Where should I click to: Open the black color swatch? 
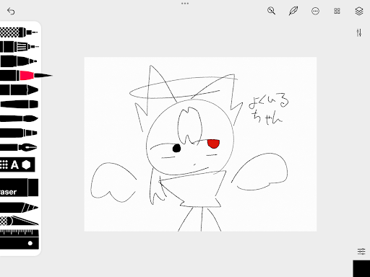tap(361, 268)
